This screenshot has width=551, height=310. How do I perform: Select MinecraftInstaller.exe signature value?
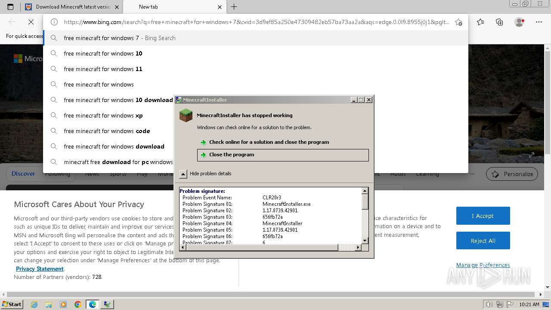287,204
